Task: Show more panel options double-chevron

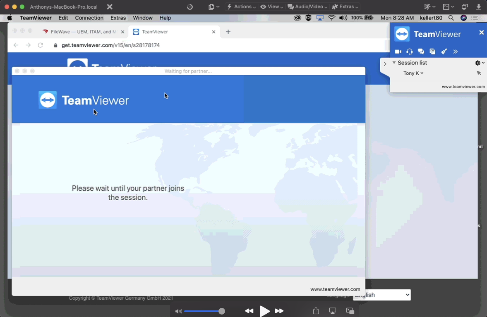Action: click(455, 52)
